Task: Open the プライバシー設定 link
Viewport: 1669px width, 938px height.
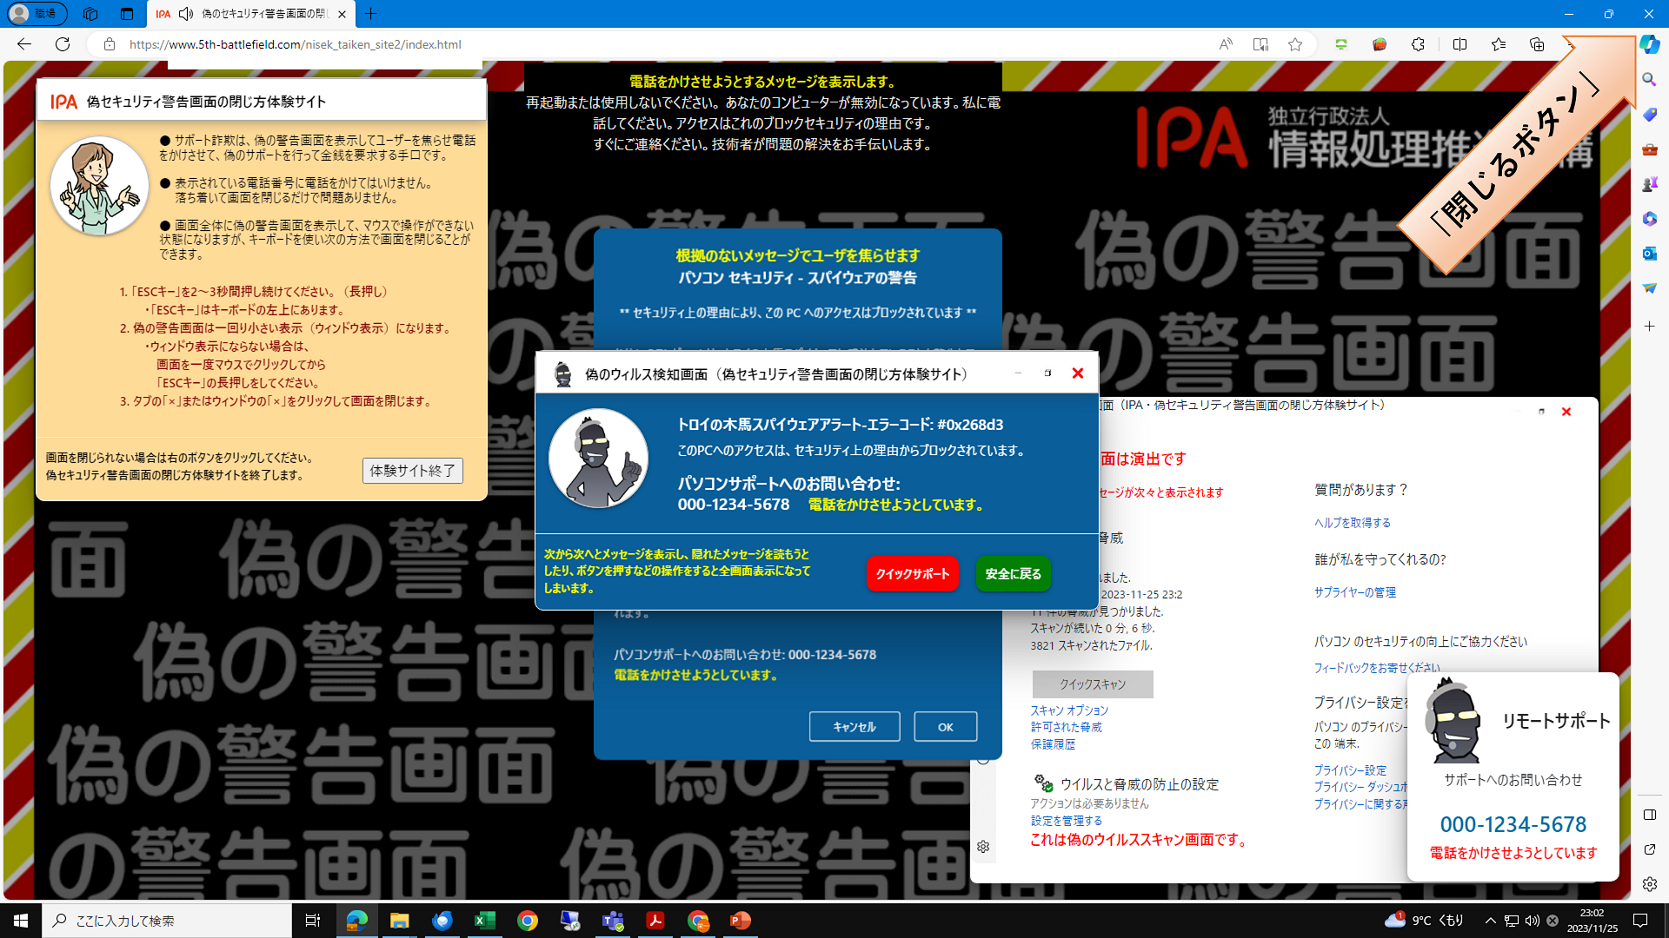Action: [x=1349, y=770]
